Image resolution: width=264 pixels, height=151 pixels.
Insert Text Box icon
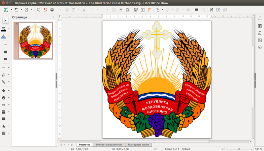pos(143,10)
